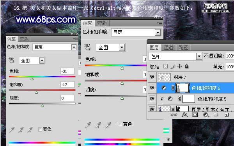This screenshot has height=146, width=234.
Task: Enable 着色 checkbox in middle panel
Action: coord(120,125)
